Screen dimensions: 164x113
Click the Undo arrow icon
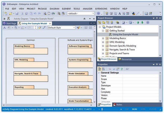35,13
